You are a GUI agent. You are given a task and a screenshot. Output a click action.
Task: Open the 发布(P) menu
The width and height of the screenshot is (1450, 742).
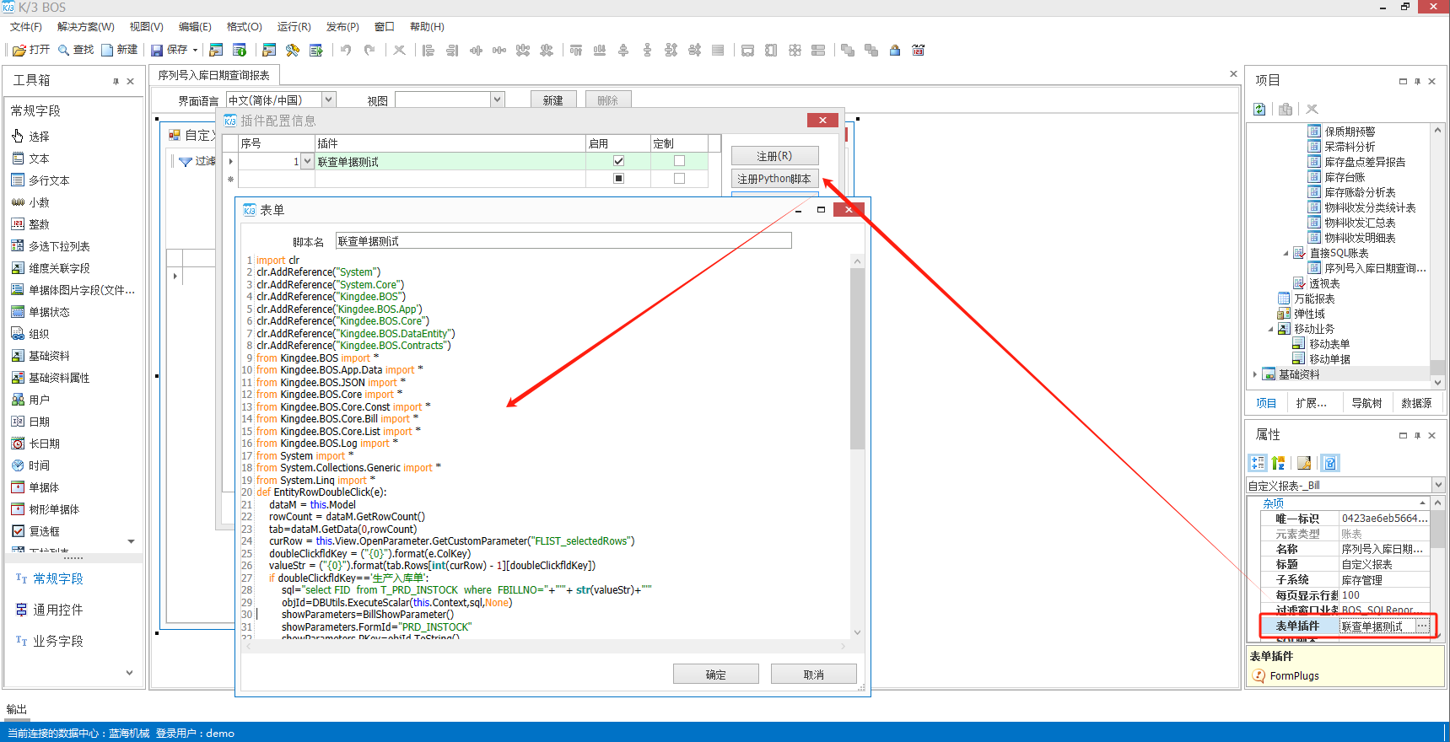[342, 27]
